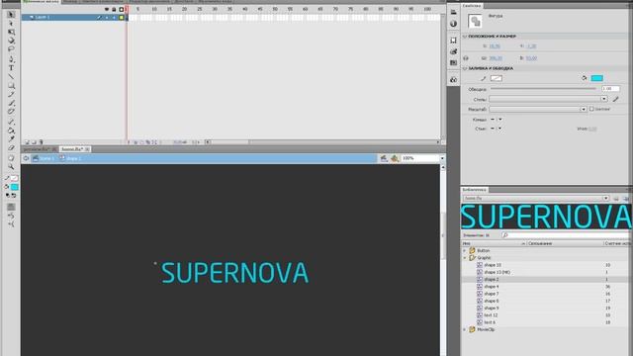Select the Selection arrow tool in toolbox
This screenshot has height=356, width=633.
(11, 15)
